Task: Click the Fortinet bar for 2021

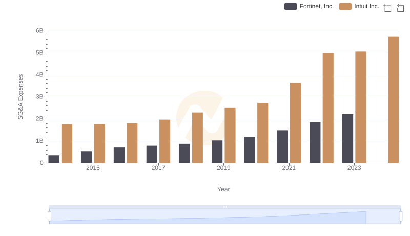Action: pyautogui.click(x=282, y=146)
